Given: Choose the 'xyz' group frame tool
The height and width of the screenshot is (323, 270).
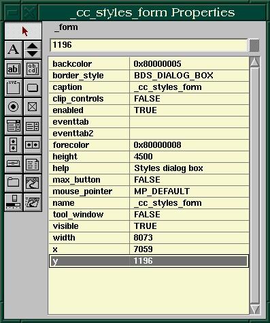Looking at the screenshot, I should click(x=14, y=88).
